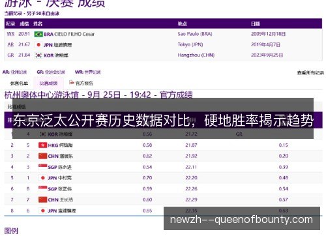Click the location Hangzhou (CHN)
Image resolution: width=326 pixels, height=236 pixels.
196,55
